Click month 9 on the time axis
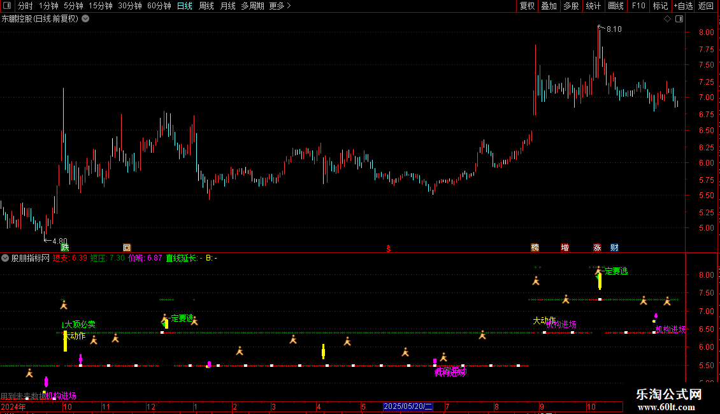Viewport: 720px width, 414px height. click(542, 406)
